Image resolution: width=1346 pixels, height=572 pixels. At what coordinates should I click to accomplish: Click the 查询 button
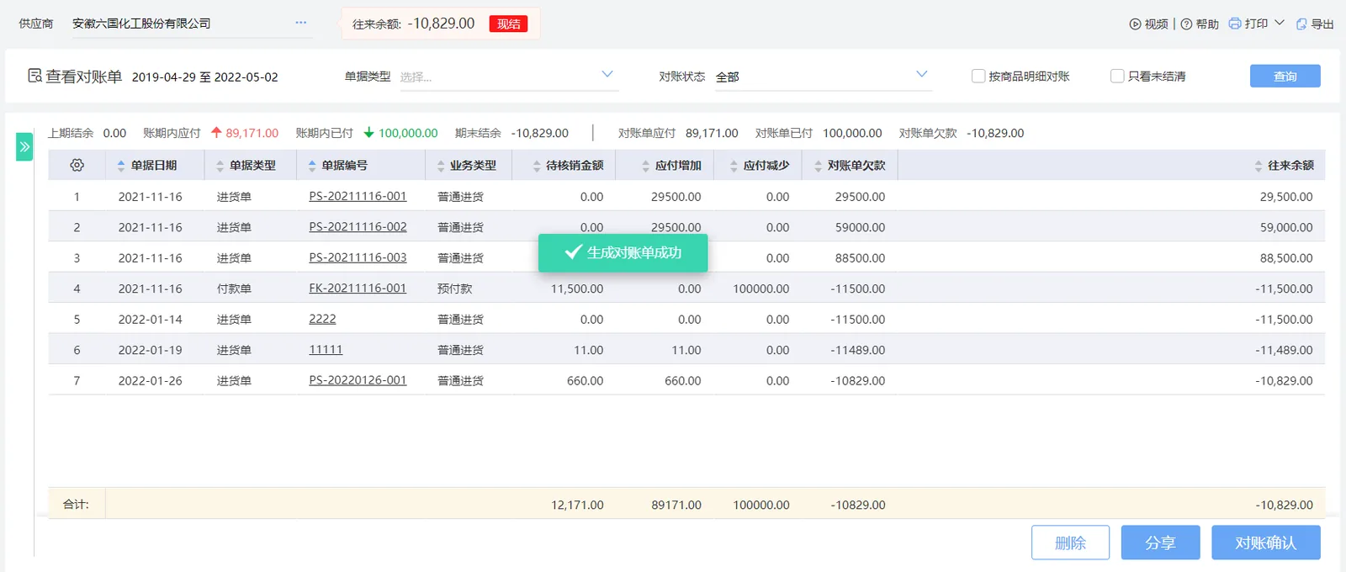coord(1285,76)
